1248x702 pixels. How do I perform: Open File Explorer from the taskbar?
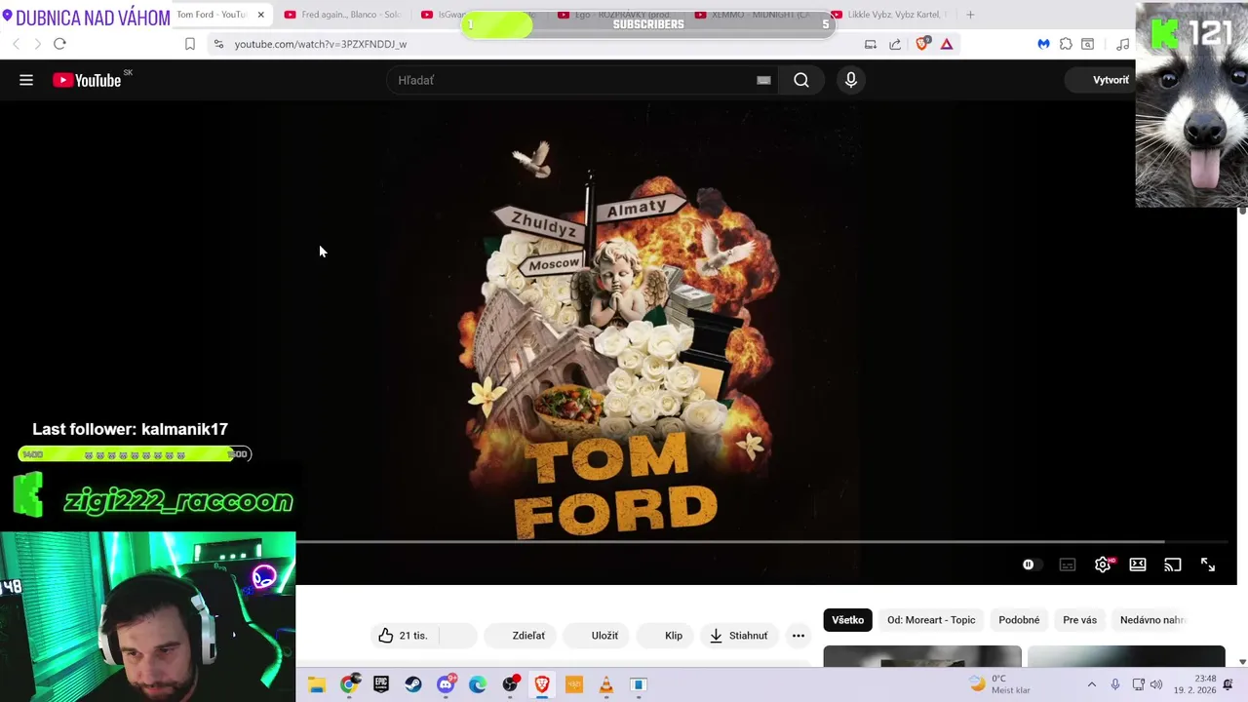[317, 684]
